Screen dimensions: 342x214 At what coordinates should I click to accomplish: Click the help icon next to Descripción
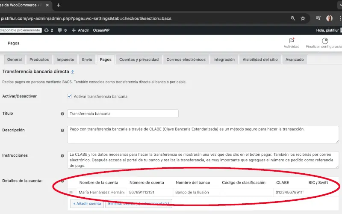coord(62,130)
